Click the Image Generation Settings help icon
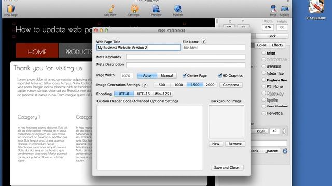The image size is (332, 186). pos(145,85)
